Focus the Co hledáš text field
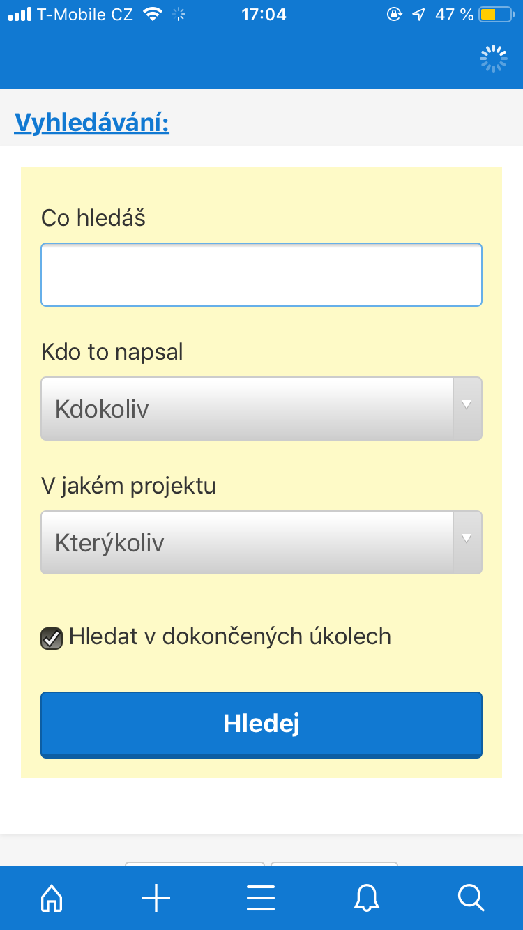The width and height of the screenshot is (523, 930). coord(261,275)
